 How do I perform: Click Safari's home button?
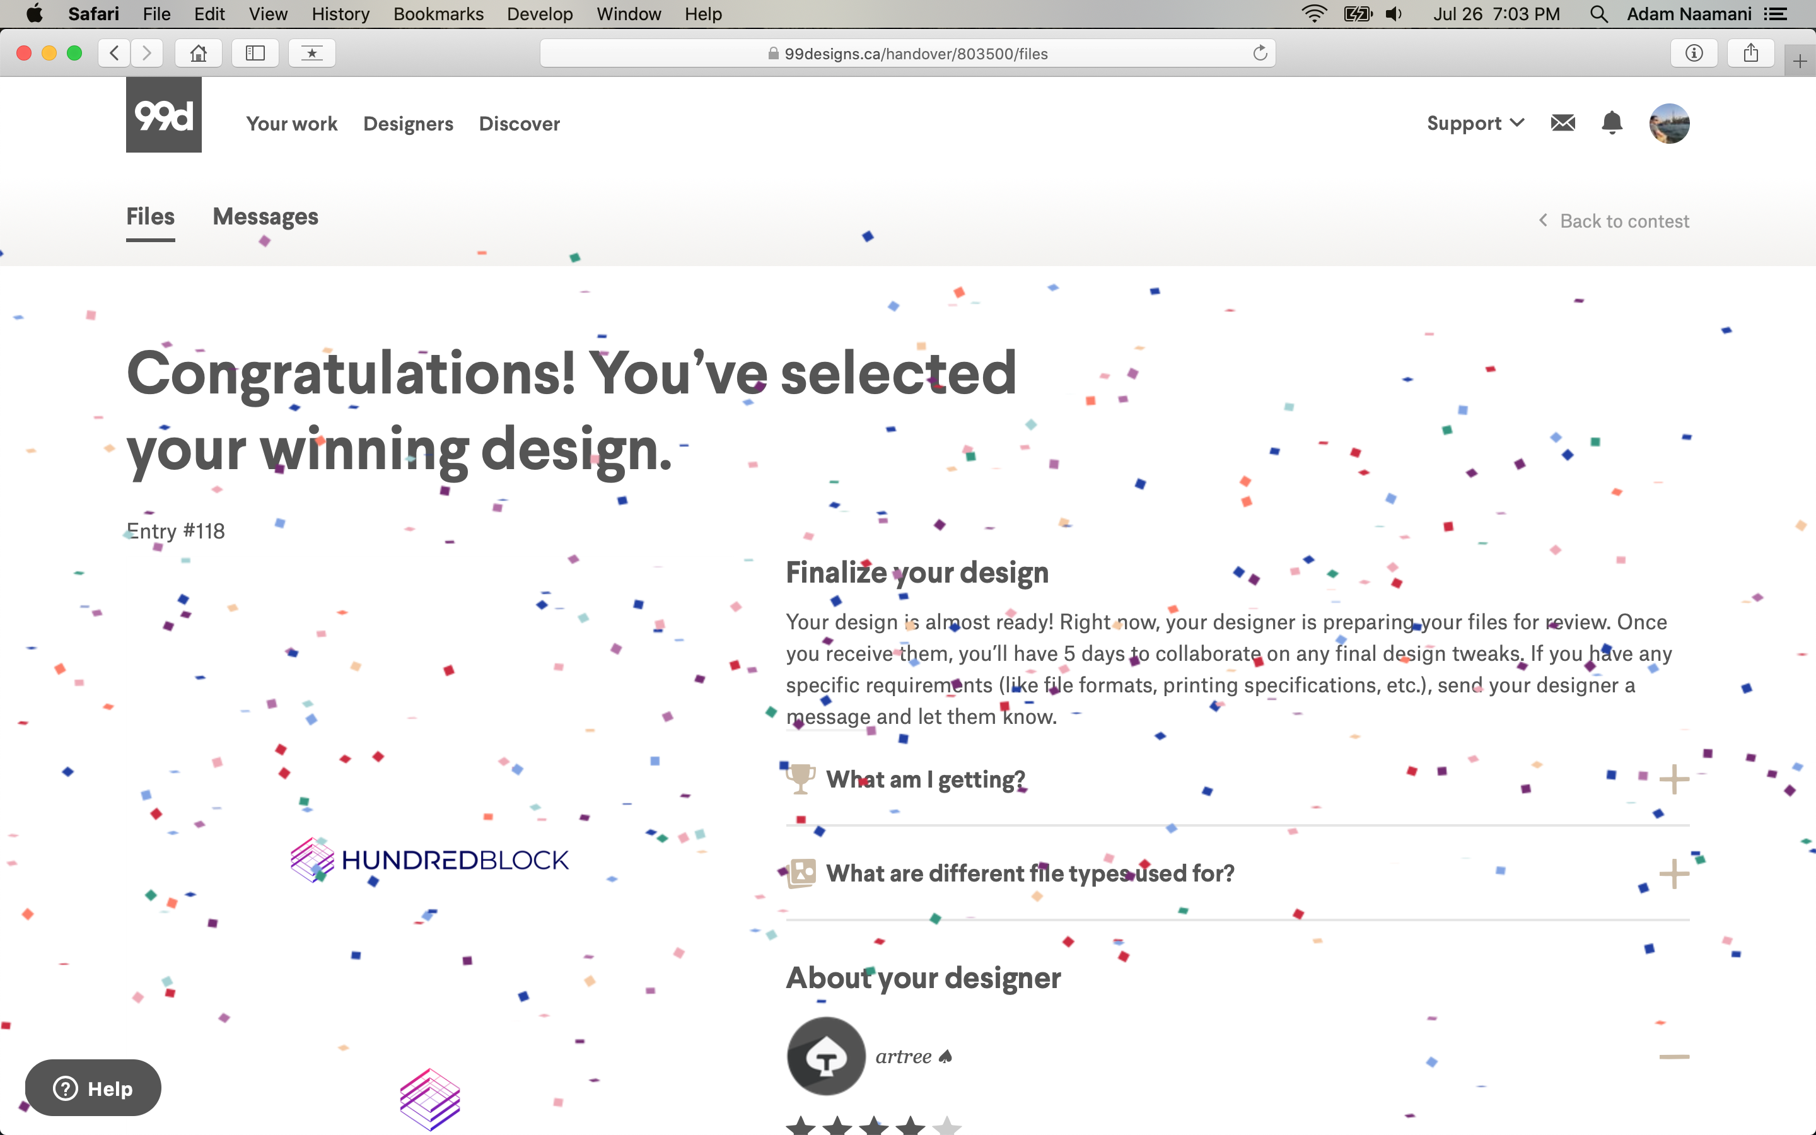(x=198, y=54)
